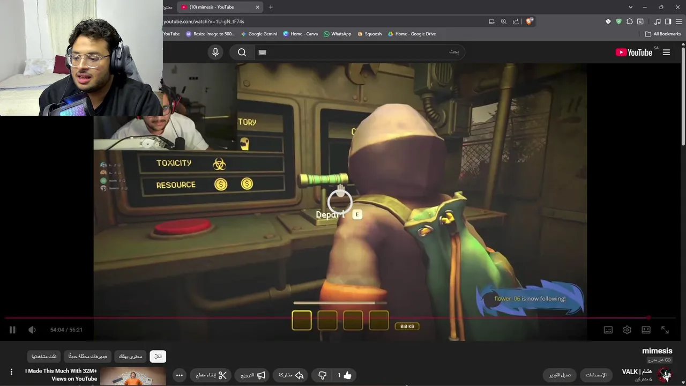Seek on the red video progress bar
Viewport: 686px width, 386px height.
tap(340, 318)
